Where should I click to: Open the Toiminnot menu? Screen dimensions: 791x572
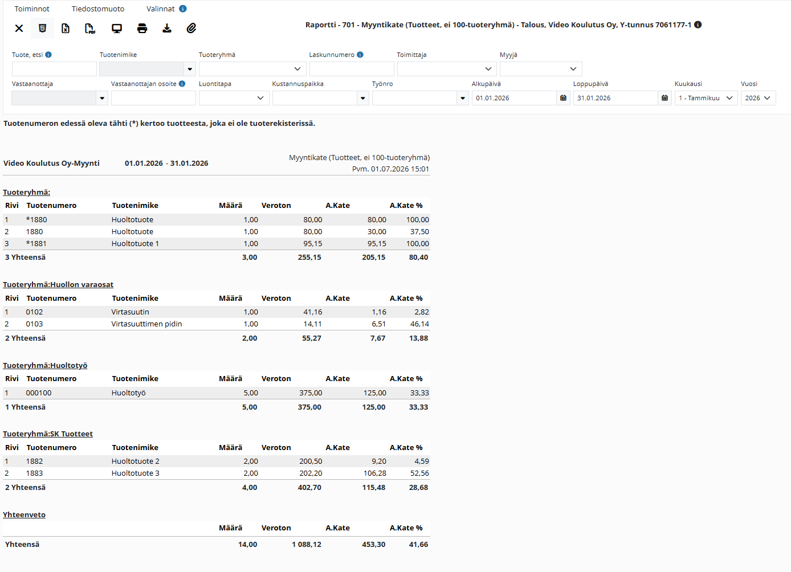coord(32,9)
